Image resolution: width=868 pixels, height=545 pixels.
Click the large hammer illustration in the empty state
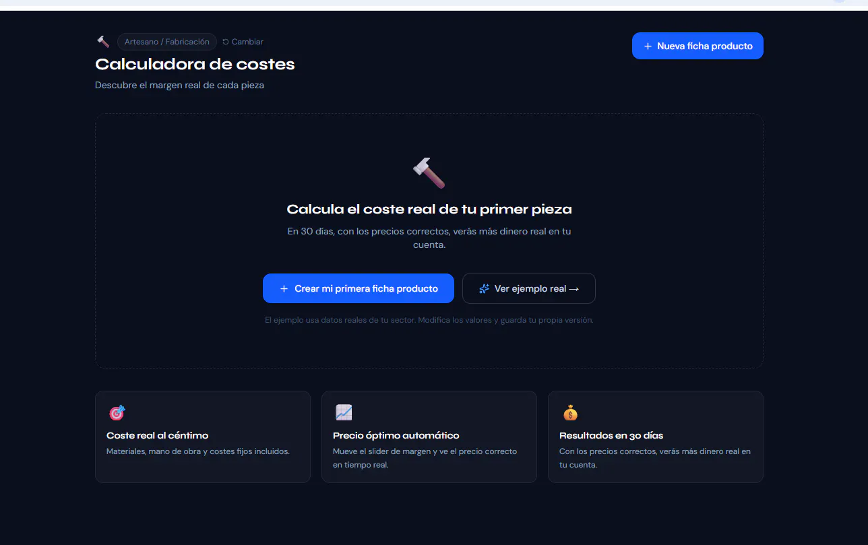pos(429,172)
